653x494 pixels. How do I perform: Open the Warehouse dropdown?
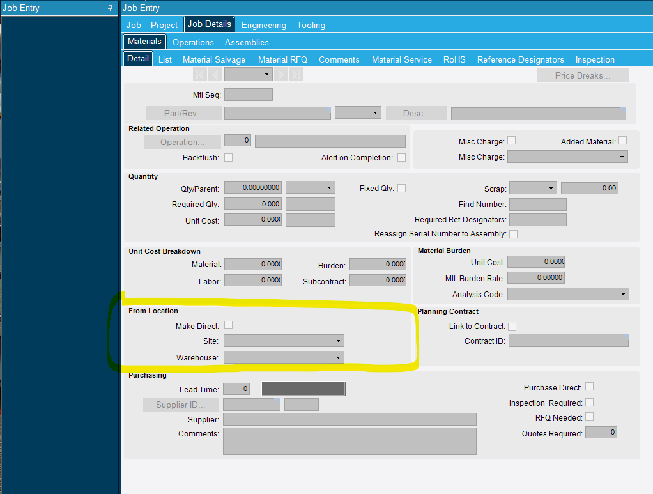click(x=284, y=357)
